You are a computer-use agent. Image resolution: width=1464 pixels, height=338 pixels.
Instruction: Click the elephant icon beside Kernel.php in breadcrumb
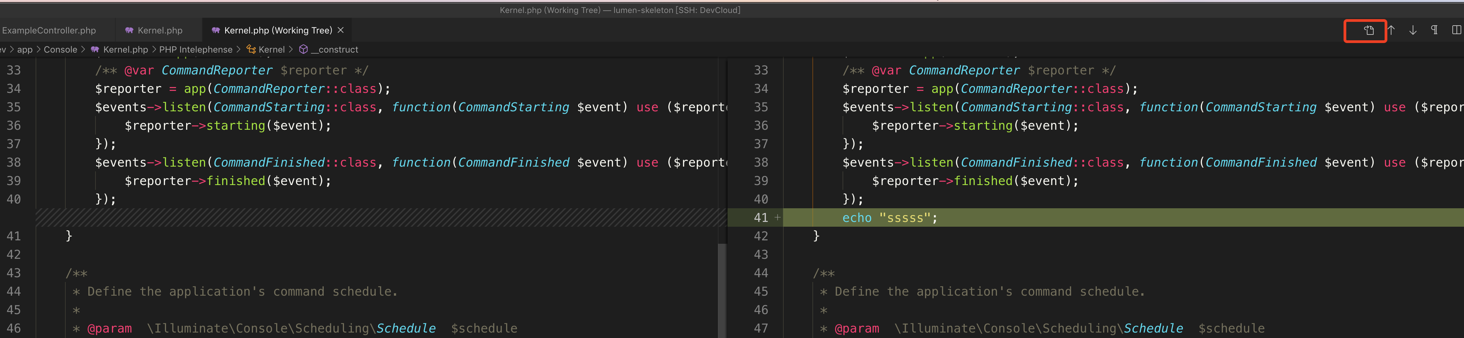[x=95, y=50]
